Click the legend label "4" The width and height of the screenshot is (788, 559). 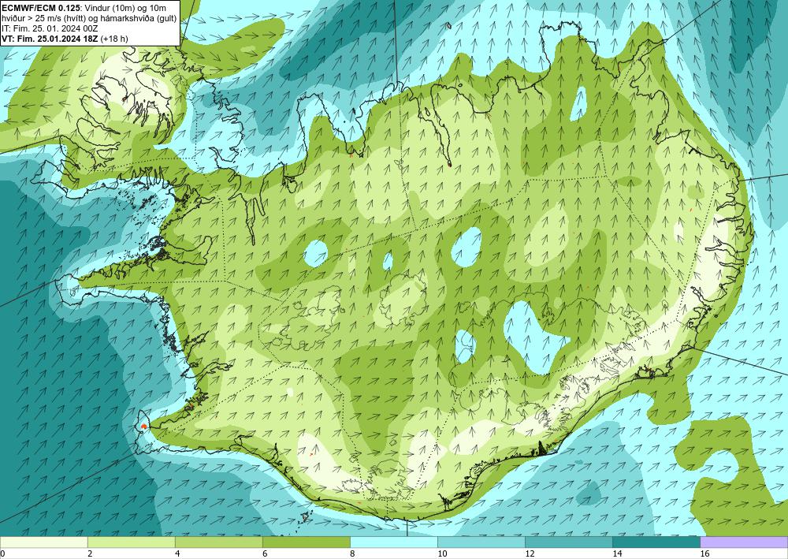pos(177,553)
